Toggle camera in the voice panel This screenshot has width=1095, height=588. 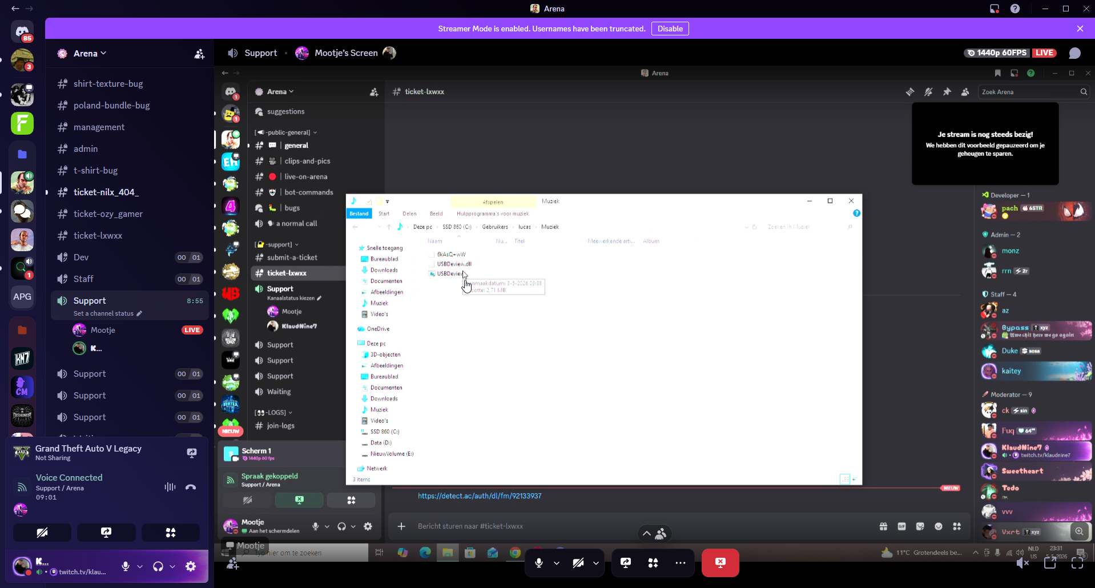click(42, 533)
